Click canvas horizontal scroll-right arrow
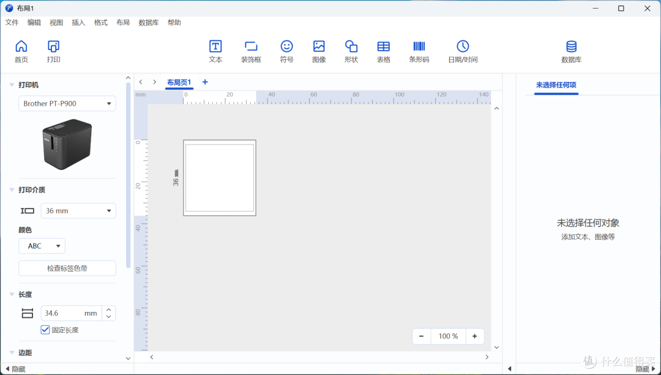Image resolution: width=661 pixels, height=375 pixels. pyautogui.click(x=487, y=357)
